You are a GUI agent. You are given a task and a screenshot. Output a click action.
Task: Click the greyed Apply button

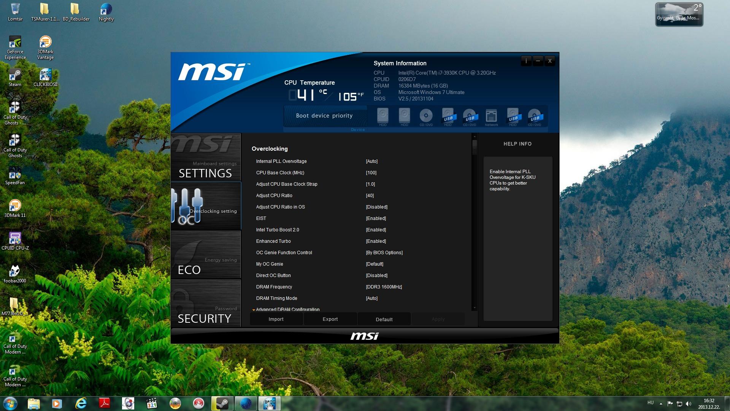(438, 319)
